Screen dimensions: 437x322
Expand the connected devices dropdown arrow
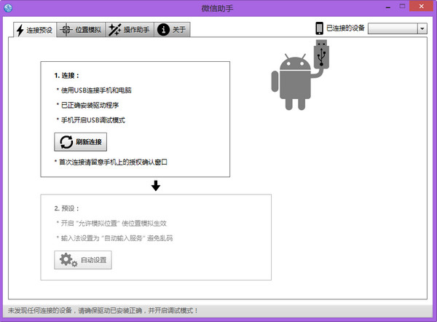[422, 28]
